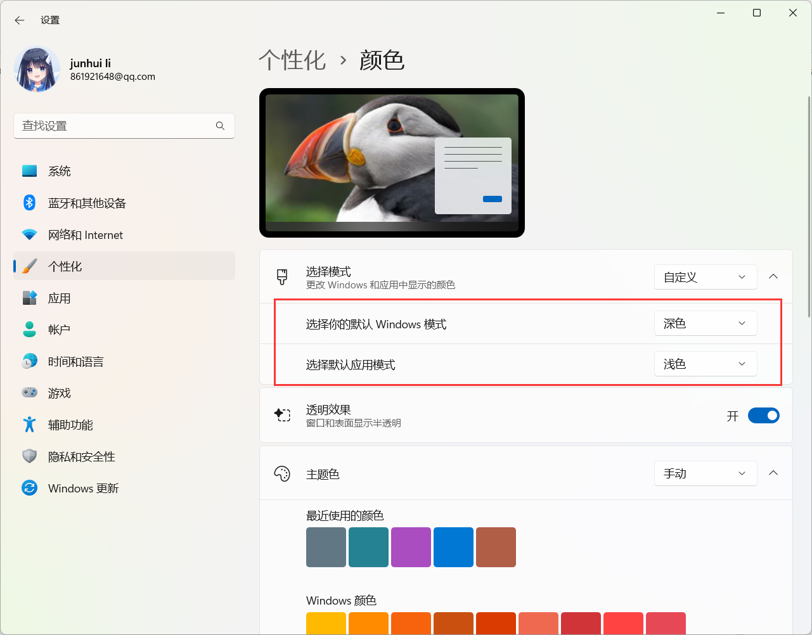Screen dimensions: 812x635
Task: Click the vertical scrollbar on the right
Action: [809, 207]
